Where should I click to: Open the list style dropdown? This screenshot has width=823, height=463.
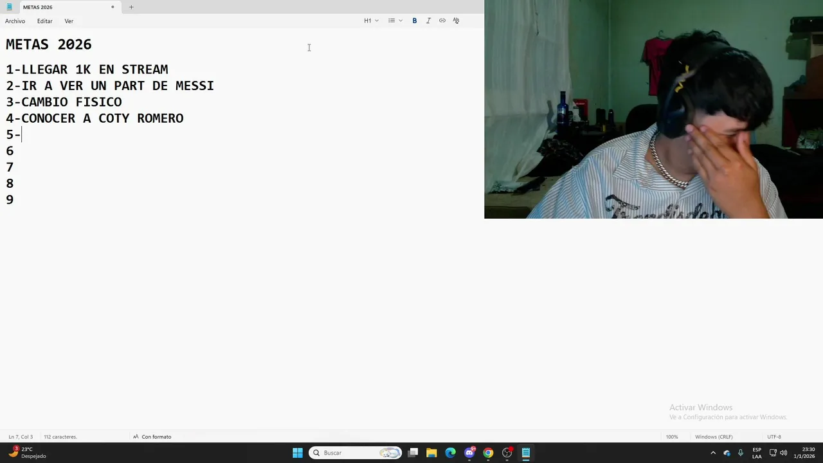[x=395, y=21]
